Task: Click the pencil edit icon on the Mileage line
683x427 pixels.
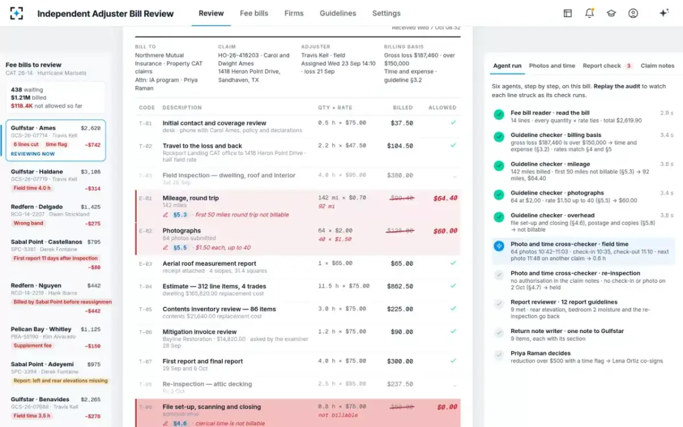Action: point(166,215)
